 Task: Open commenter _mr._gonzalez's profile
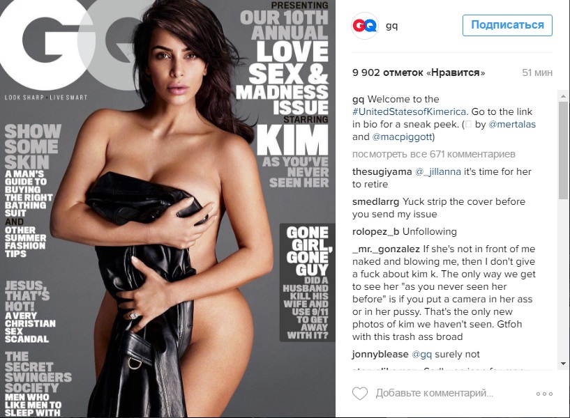pyautogui.click(x=386, y=249)
